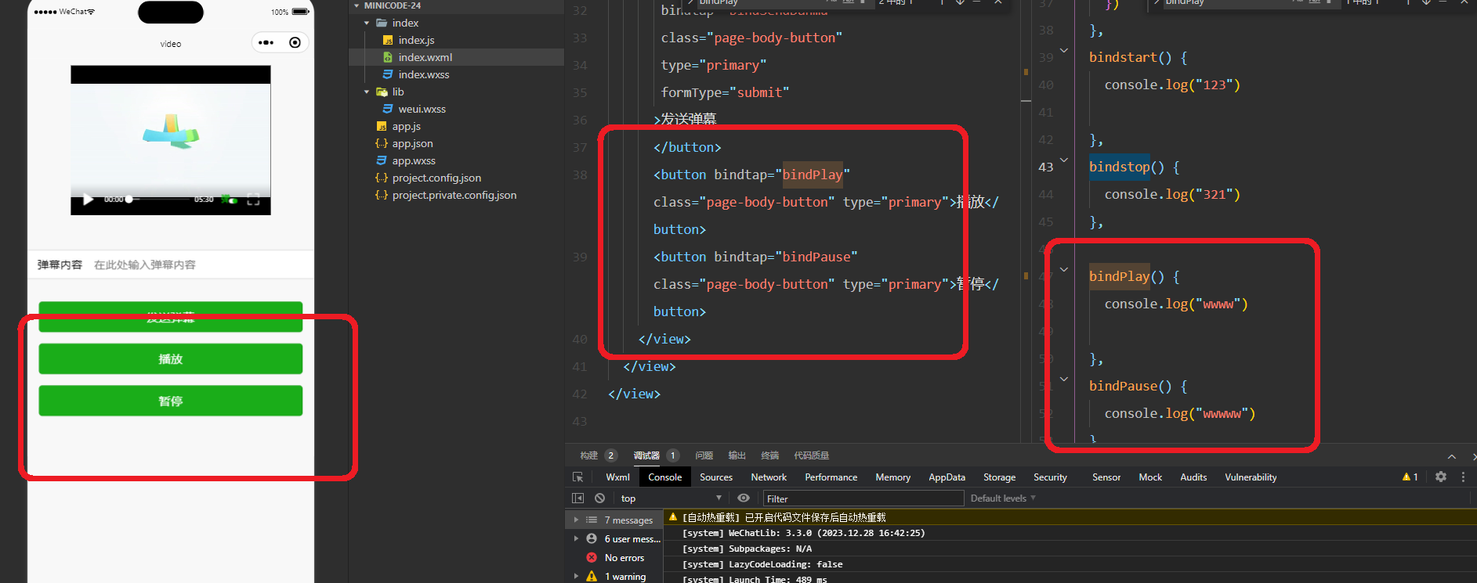Image resolution: width=1477 pixels, height=583 pixels.
Task: Collapse the index folder
Action: coord(367,23)
